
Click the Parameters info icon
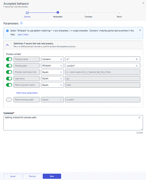pos(22,23)
